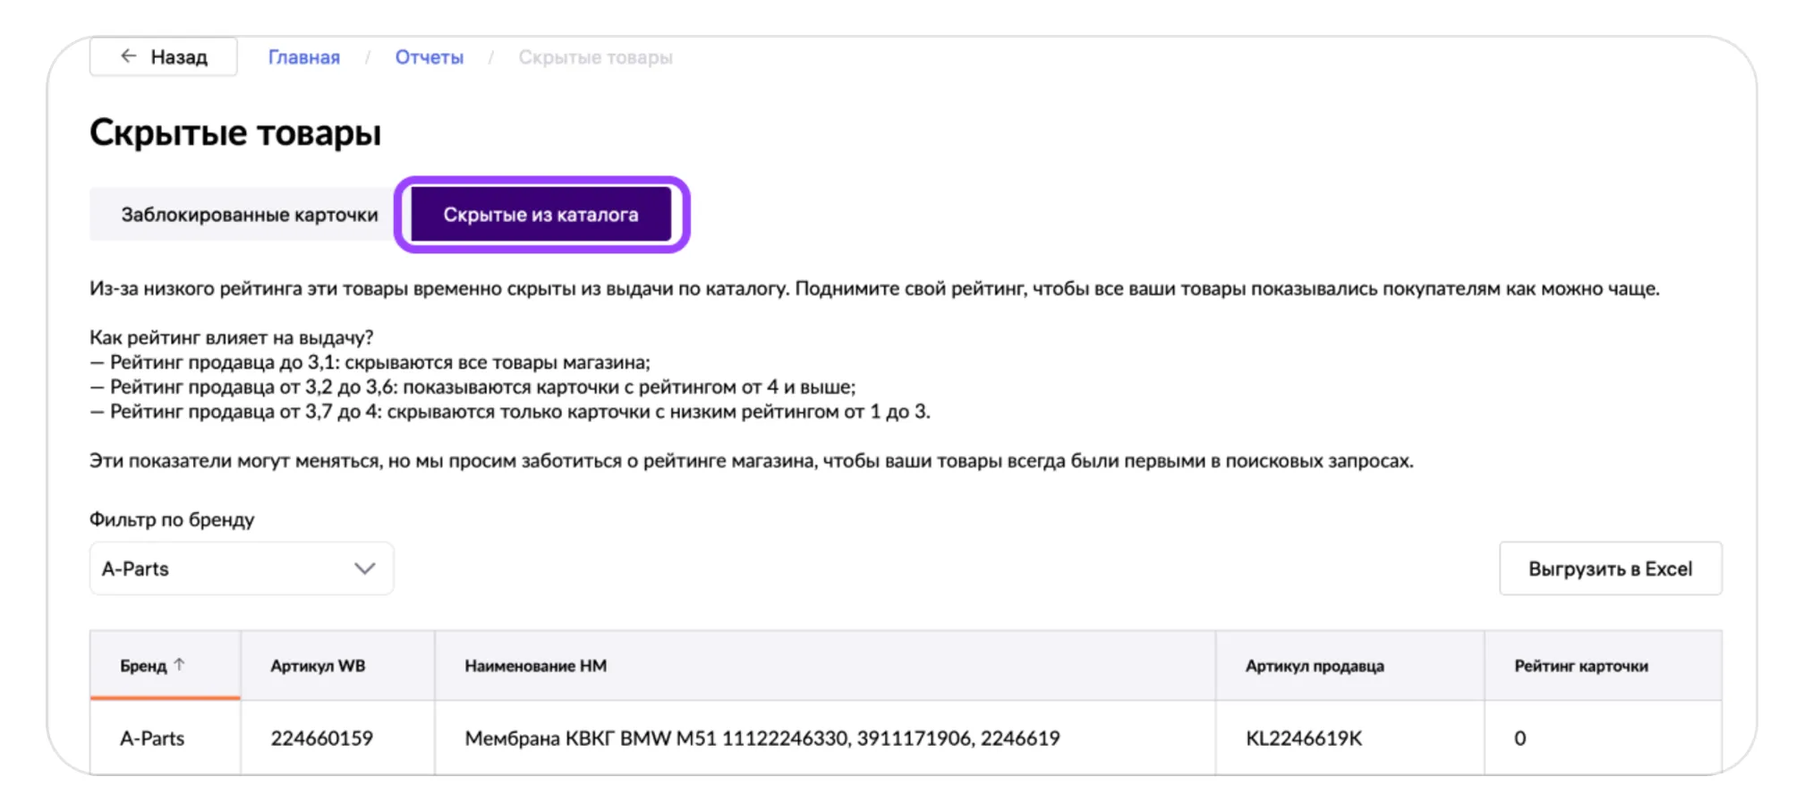Click seller article KL2246619K cell

coord(1304,738)
